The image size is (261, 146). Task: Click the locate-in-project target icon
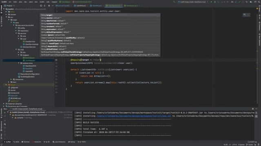41,6
